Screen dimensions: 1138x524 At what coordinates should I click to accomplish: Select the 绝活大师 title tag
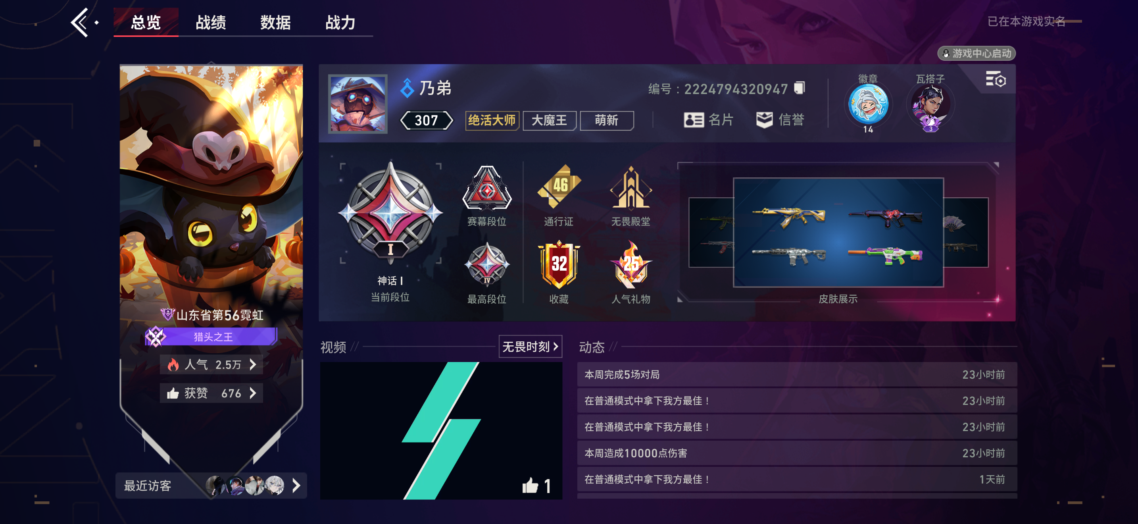492,120
